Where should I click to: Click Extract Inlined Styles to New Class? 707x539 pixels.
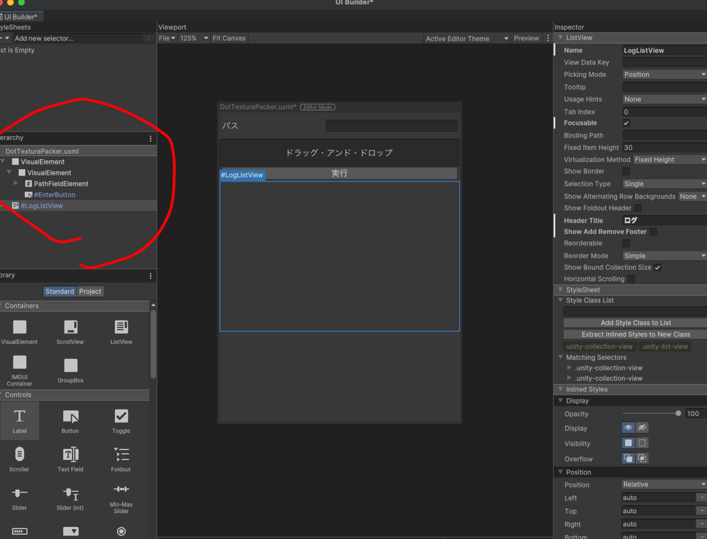(x=636, y=335)
